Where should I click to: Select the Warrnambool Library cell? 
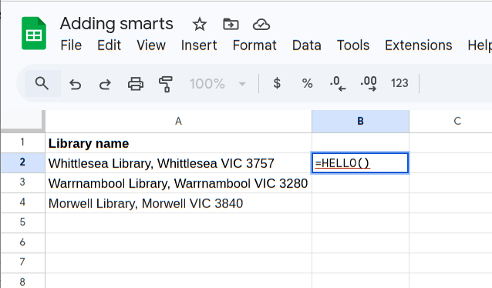pyautogui.click(x=179, y=183)
